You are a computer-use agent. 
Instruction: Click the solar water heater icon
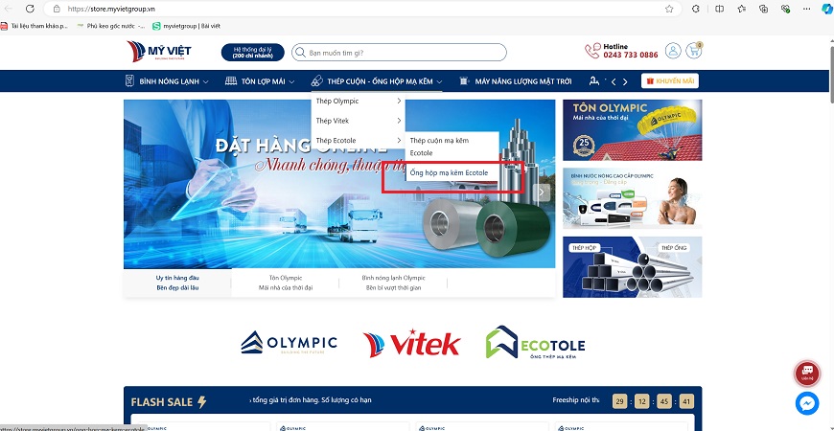(x=463, y=80)
